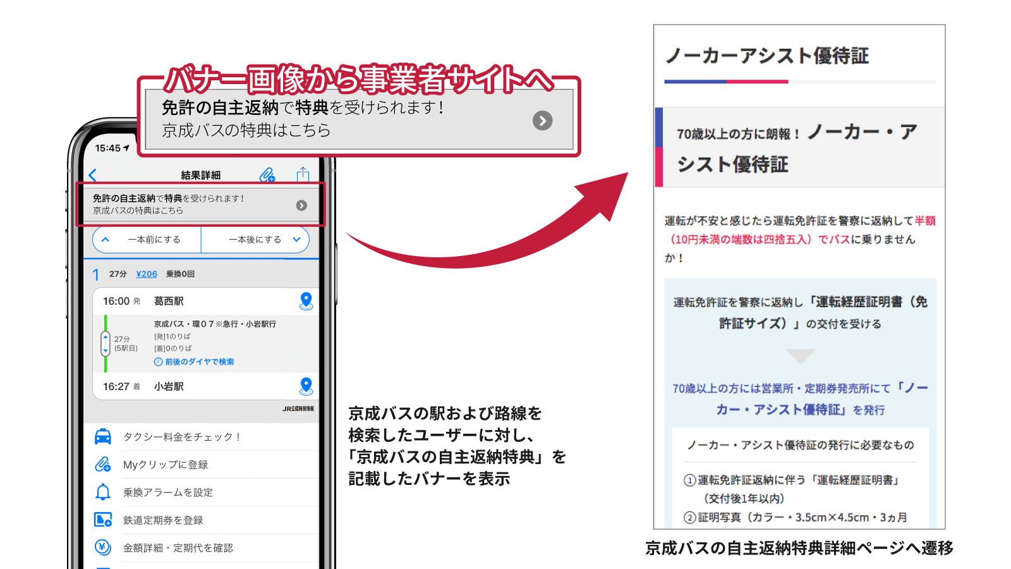The height and width of the screenshot is (569, 1011).
Task: Expand the stops toggle on the route line
Action: pyautogui.click(x=106, y=344)
